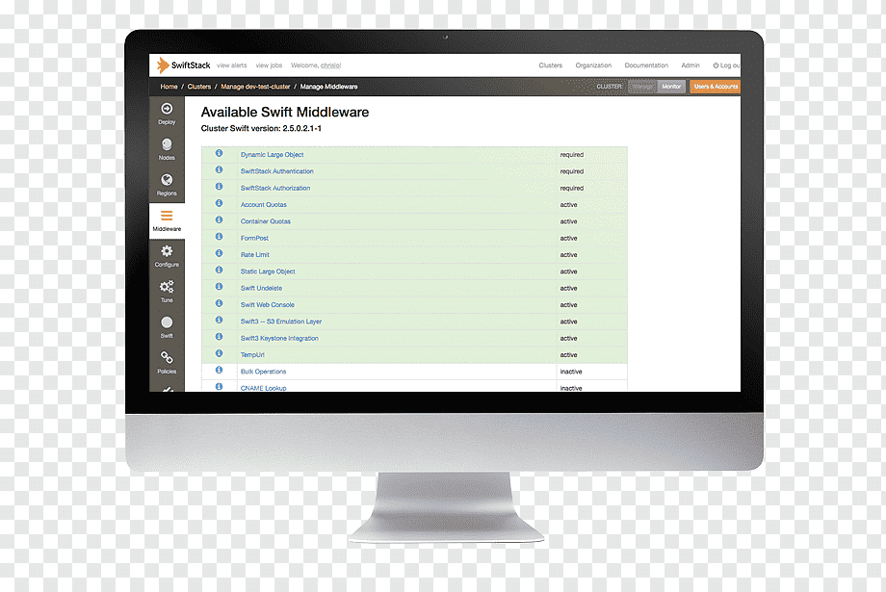Image resolution: width=886 pixels, height=592 pixels.
Task: Click the SwiftStack logo
Action: (x=183, y=64)
